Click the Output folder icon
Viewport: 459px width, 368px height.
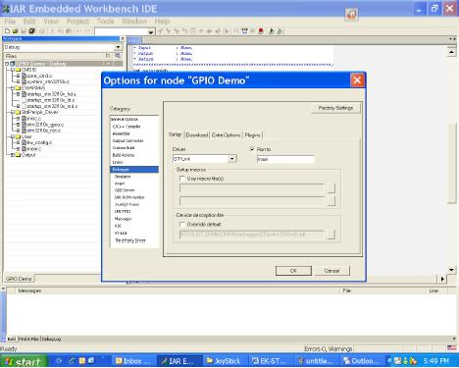coord(18,155)
